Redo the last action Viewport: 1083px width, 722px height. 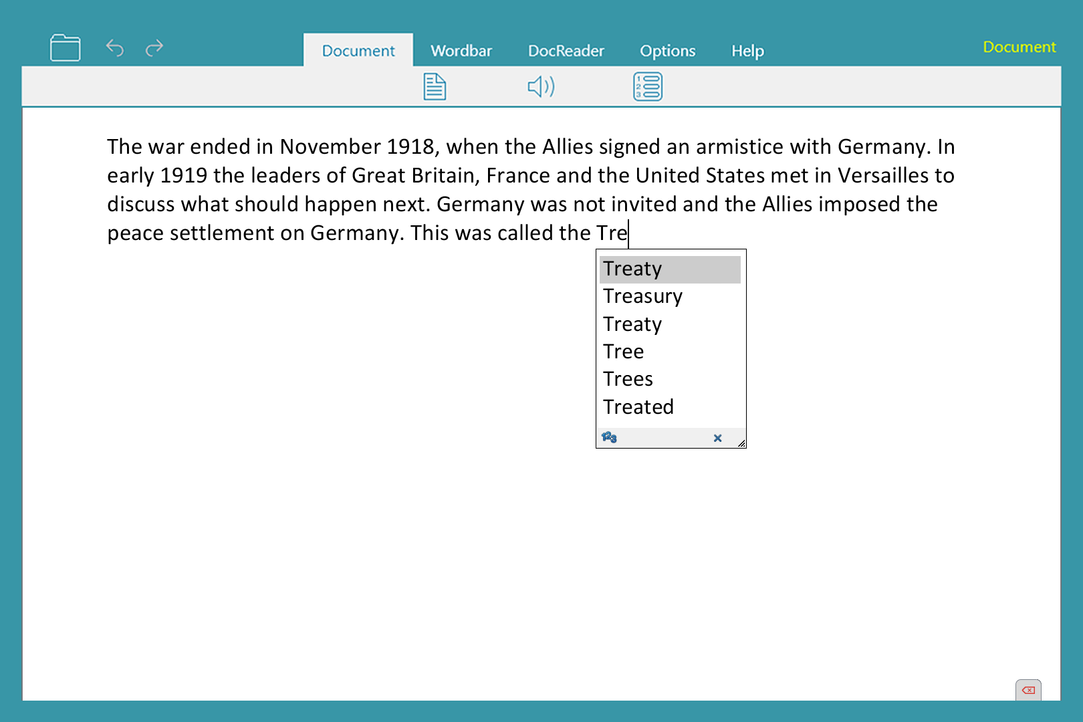[154, 47]
